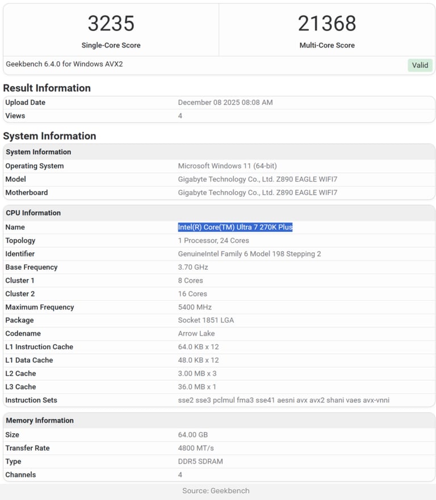Click the Socket 1851 LGA package value
This screenshot has width=436, height=500.
tap(206, 320)
